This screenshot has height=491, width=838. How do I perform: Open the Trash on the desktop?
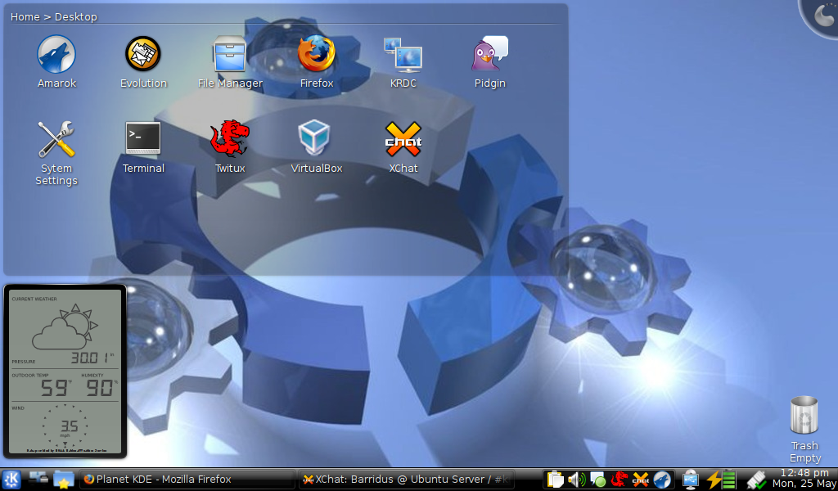coord(804,416)
